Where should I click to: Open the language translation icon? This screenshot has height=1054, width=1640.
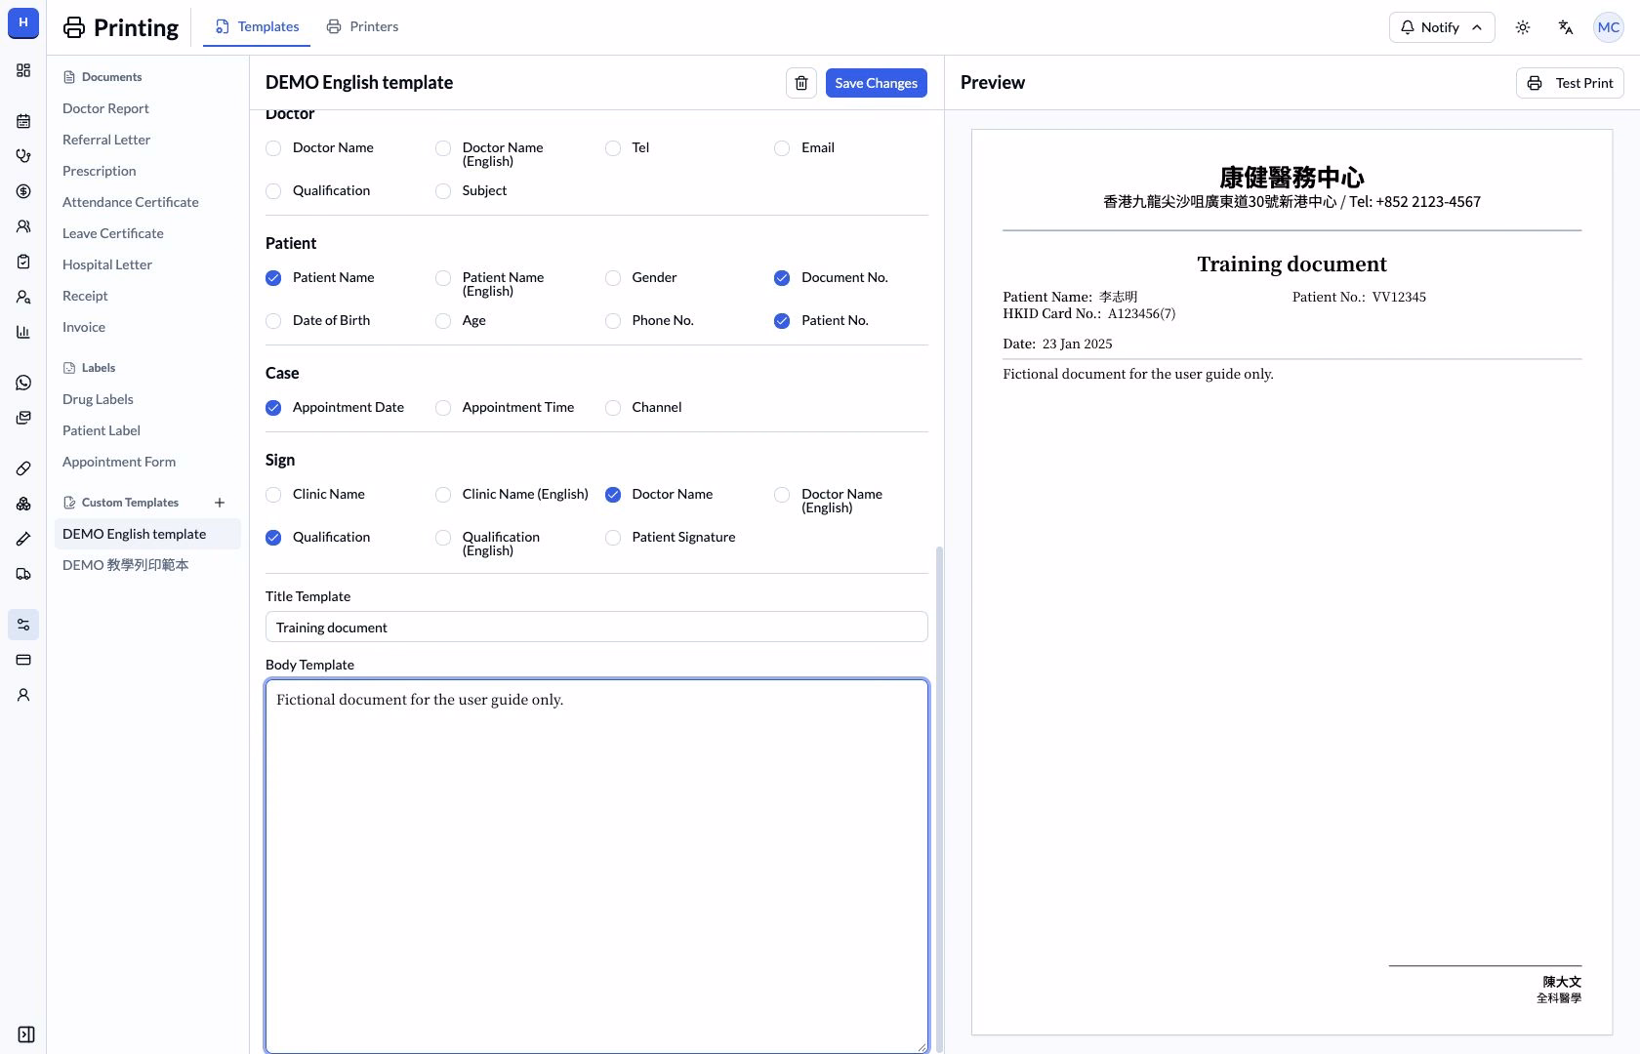(x=1565, y=27)
